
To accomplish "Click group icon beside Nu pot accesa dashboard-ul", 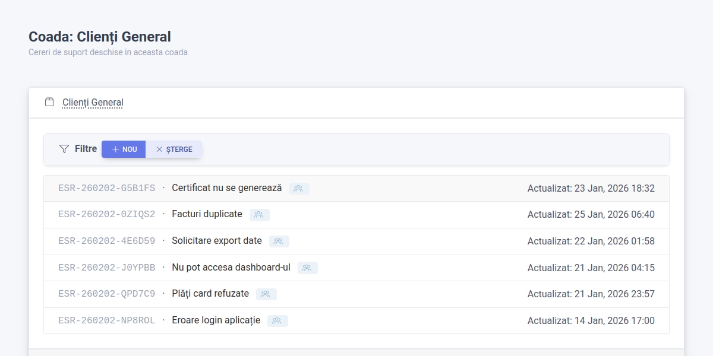I will click(x=307, y=268).
